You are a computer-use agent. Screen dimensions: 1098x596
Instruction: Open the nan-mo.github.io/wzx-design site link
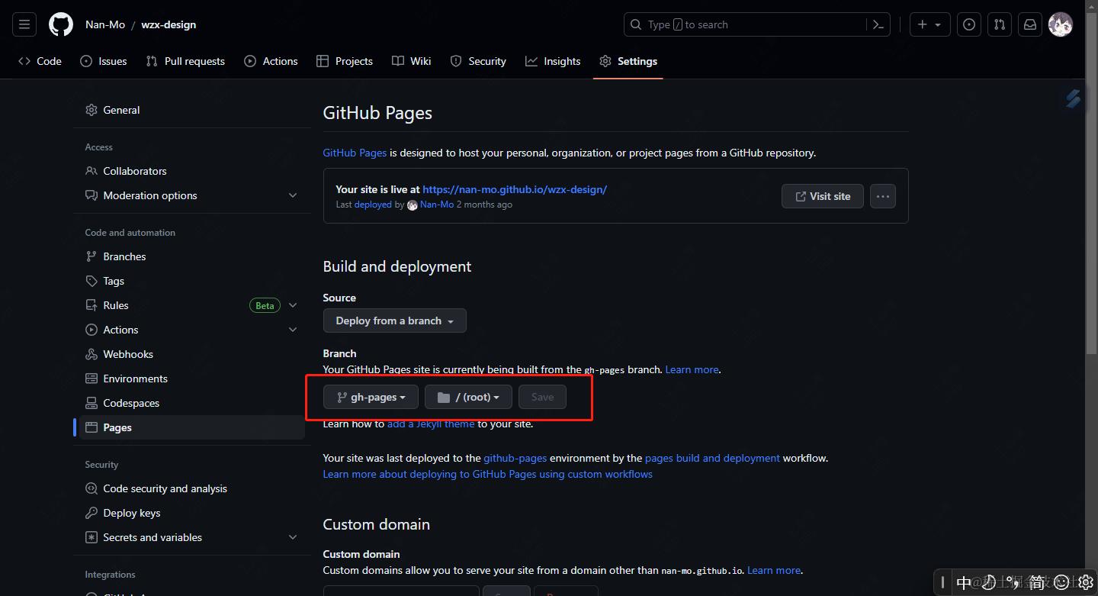click(x=515, y=189)
